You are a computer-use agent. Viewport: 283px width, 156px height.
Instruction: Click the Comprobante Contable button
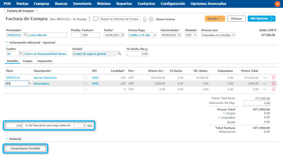(25, 149)
